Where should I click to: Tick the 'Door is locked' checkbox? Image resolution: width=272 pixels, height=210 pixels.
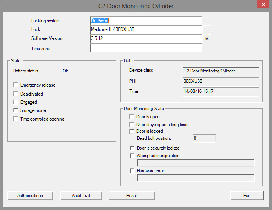(132, 131)
